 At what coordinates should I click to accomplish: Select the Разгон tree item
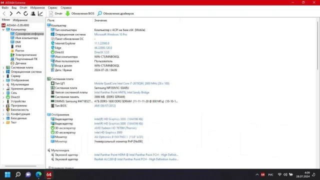tap(17, 50)
